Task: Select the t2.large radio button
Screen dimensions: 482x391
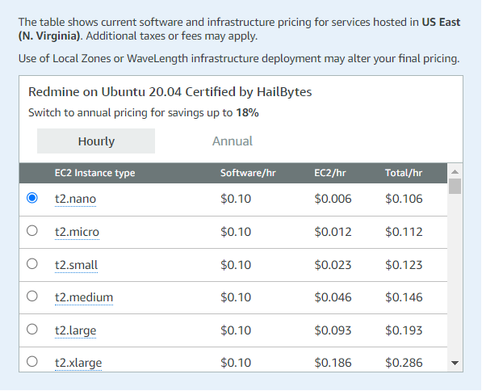Action: pos(32,330)
